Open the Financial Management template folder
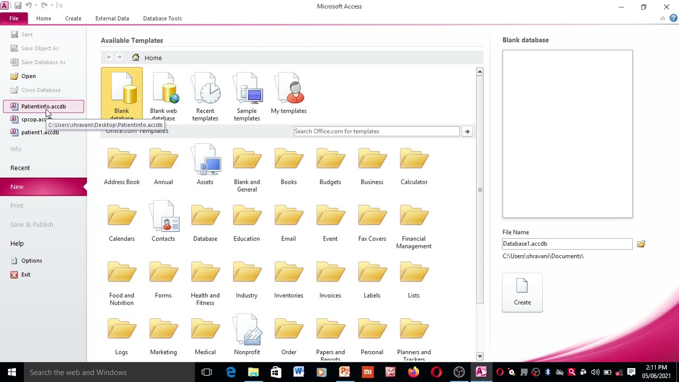Screen dimensions: 679x382 [414, 227]
